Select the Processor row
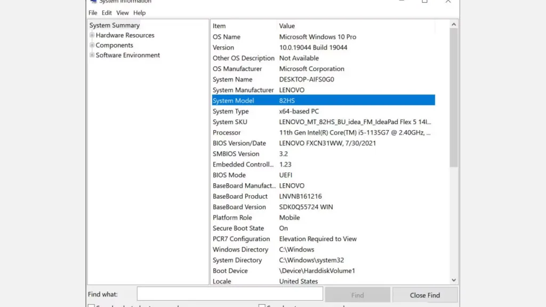The height and width of the screenshot is (307, 546). (323, 132)
